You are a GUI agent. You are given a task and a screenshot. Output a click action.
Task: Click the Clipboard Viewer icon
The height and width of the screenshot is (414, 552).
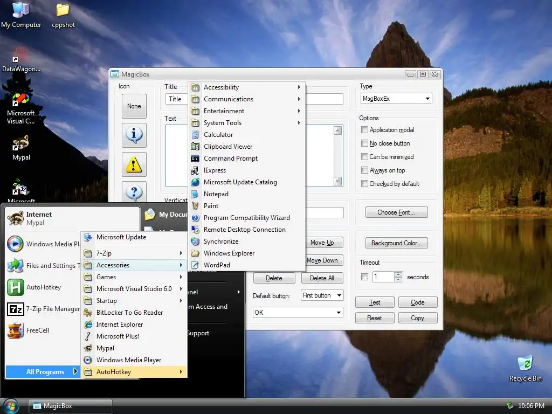[x=195, y=147]
